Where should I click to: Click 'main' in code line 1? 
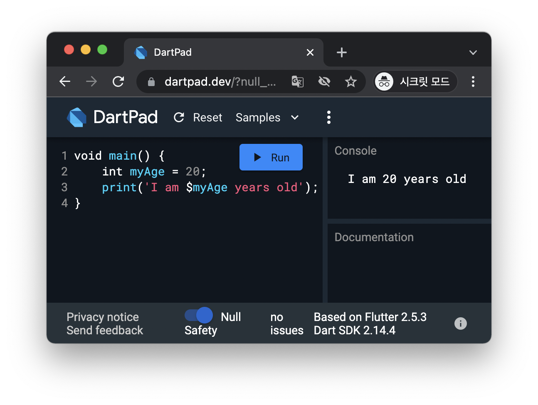pos(123,156)
